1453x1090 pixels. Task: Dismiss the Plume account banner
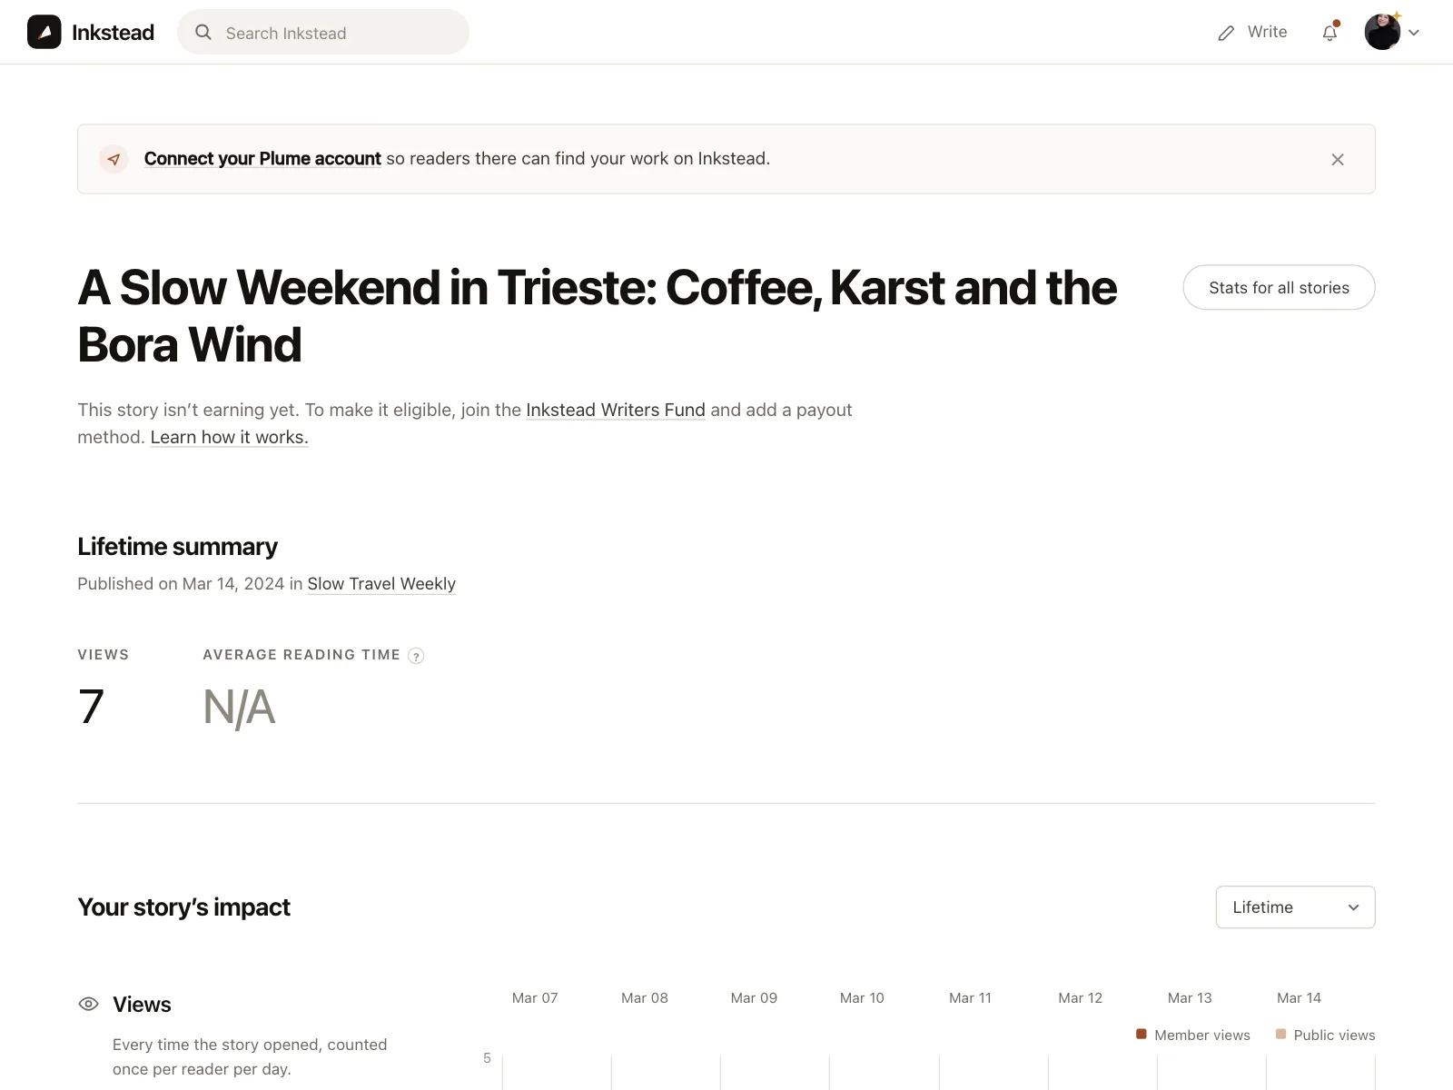point(1338,160)
